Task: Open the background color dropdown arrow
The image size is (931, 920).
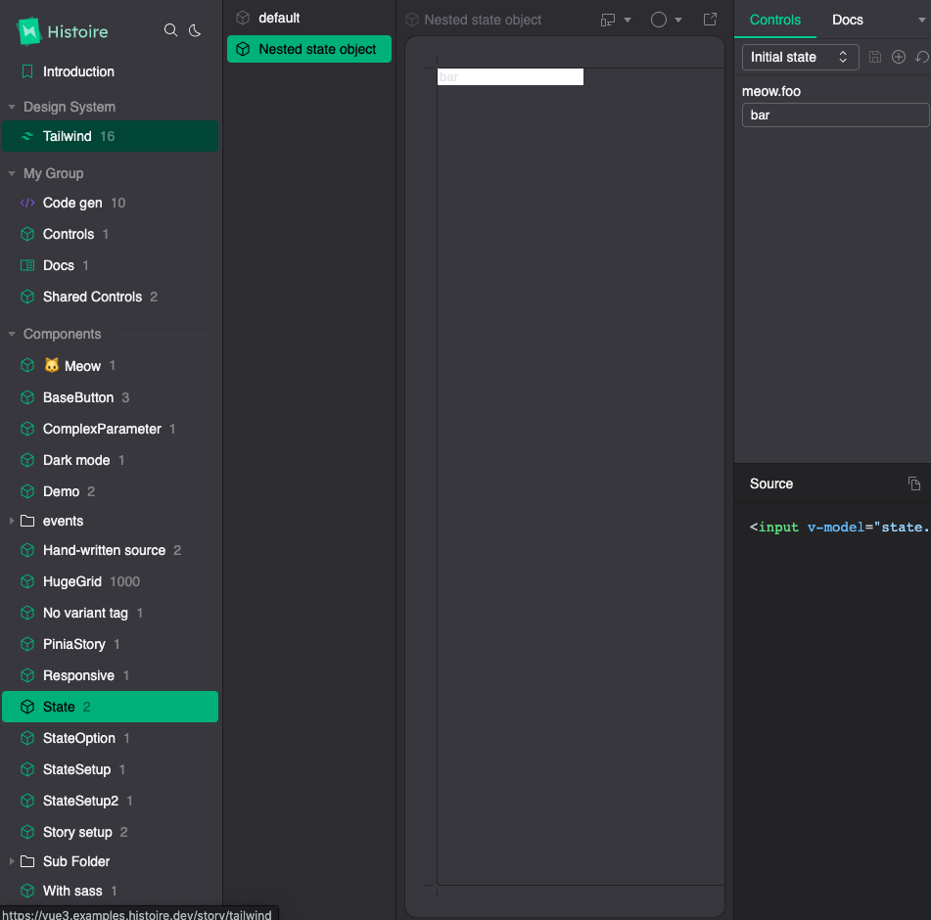Action: click(678, 21)
